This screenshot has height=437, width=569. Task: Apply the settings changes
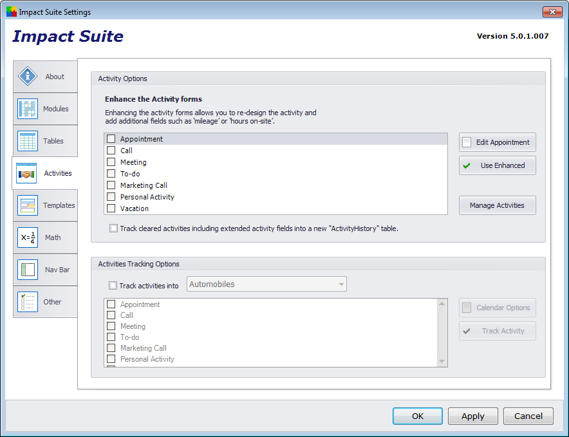point(473,416)
